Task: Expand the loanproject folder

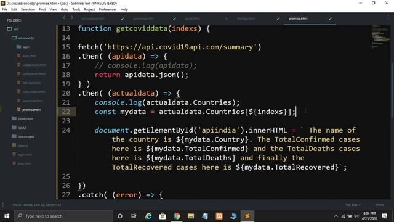Action: (14, 136)
